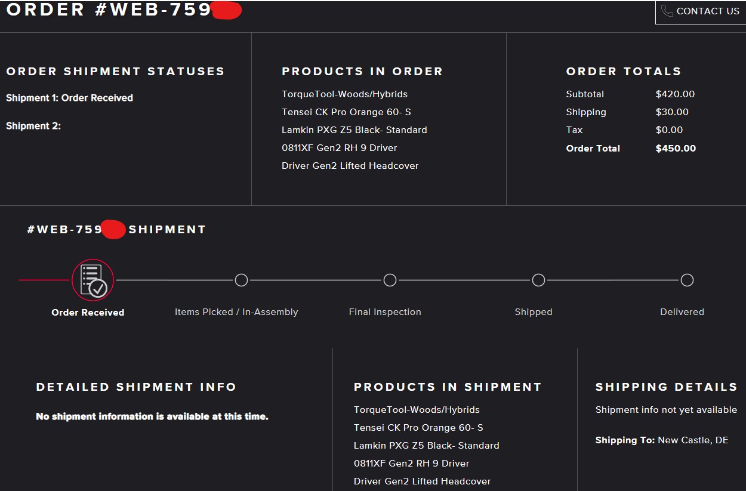Select the Items Picked / In-Assembly step circle
Image resolution: width=746 pixels, height=491 pixels.
(241, 280)
